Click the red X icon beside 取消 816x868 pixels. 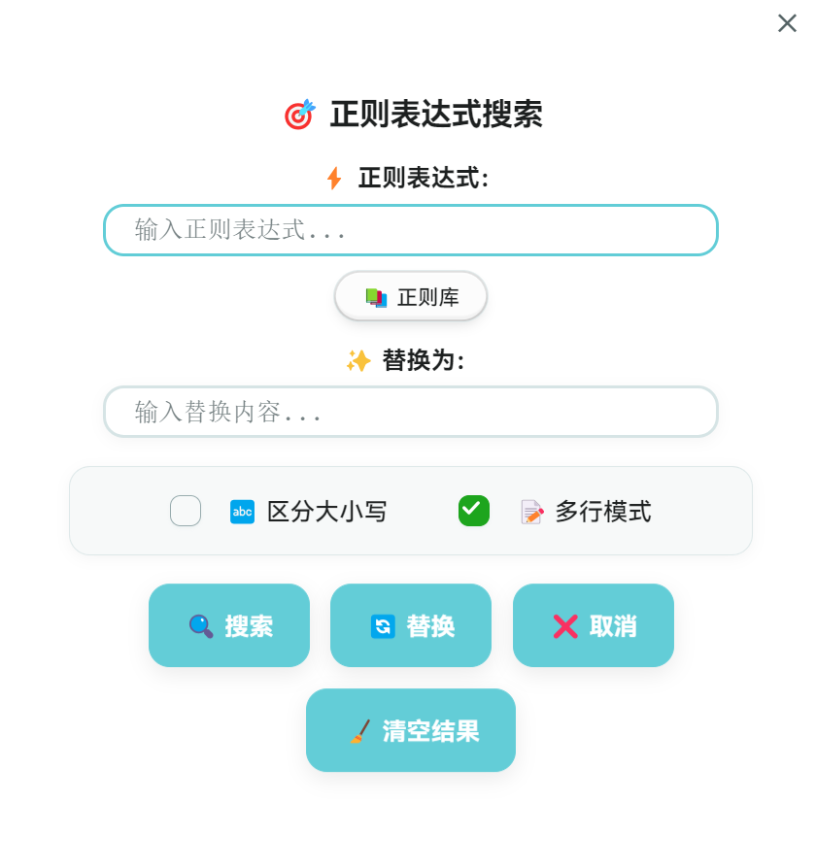pos(565,626)
